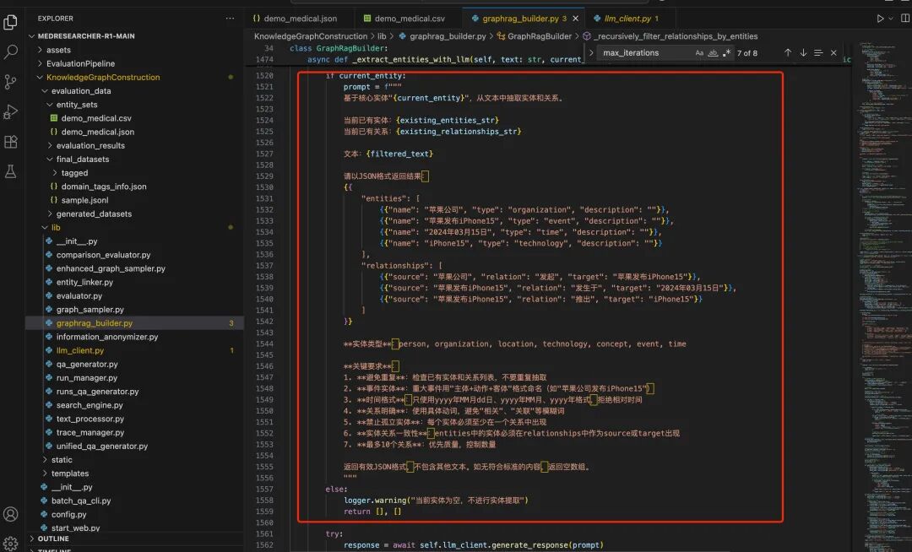This screenshot has height=552, width=912.
Task: Toggle find in selection
Action: (818, 52)
